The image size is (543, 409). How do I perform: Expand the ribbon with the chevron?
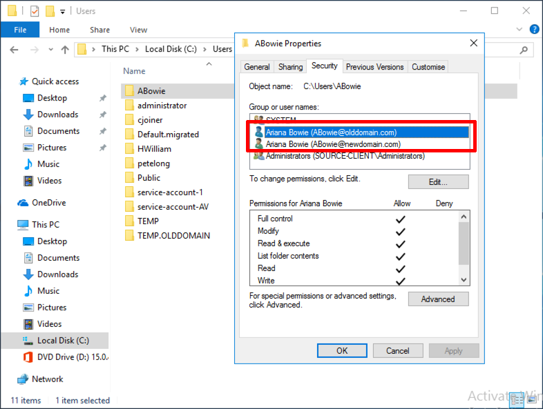[519, 30]
